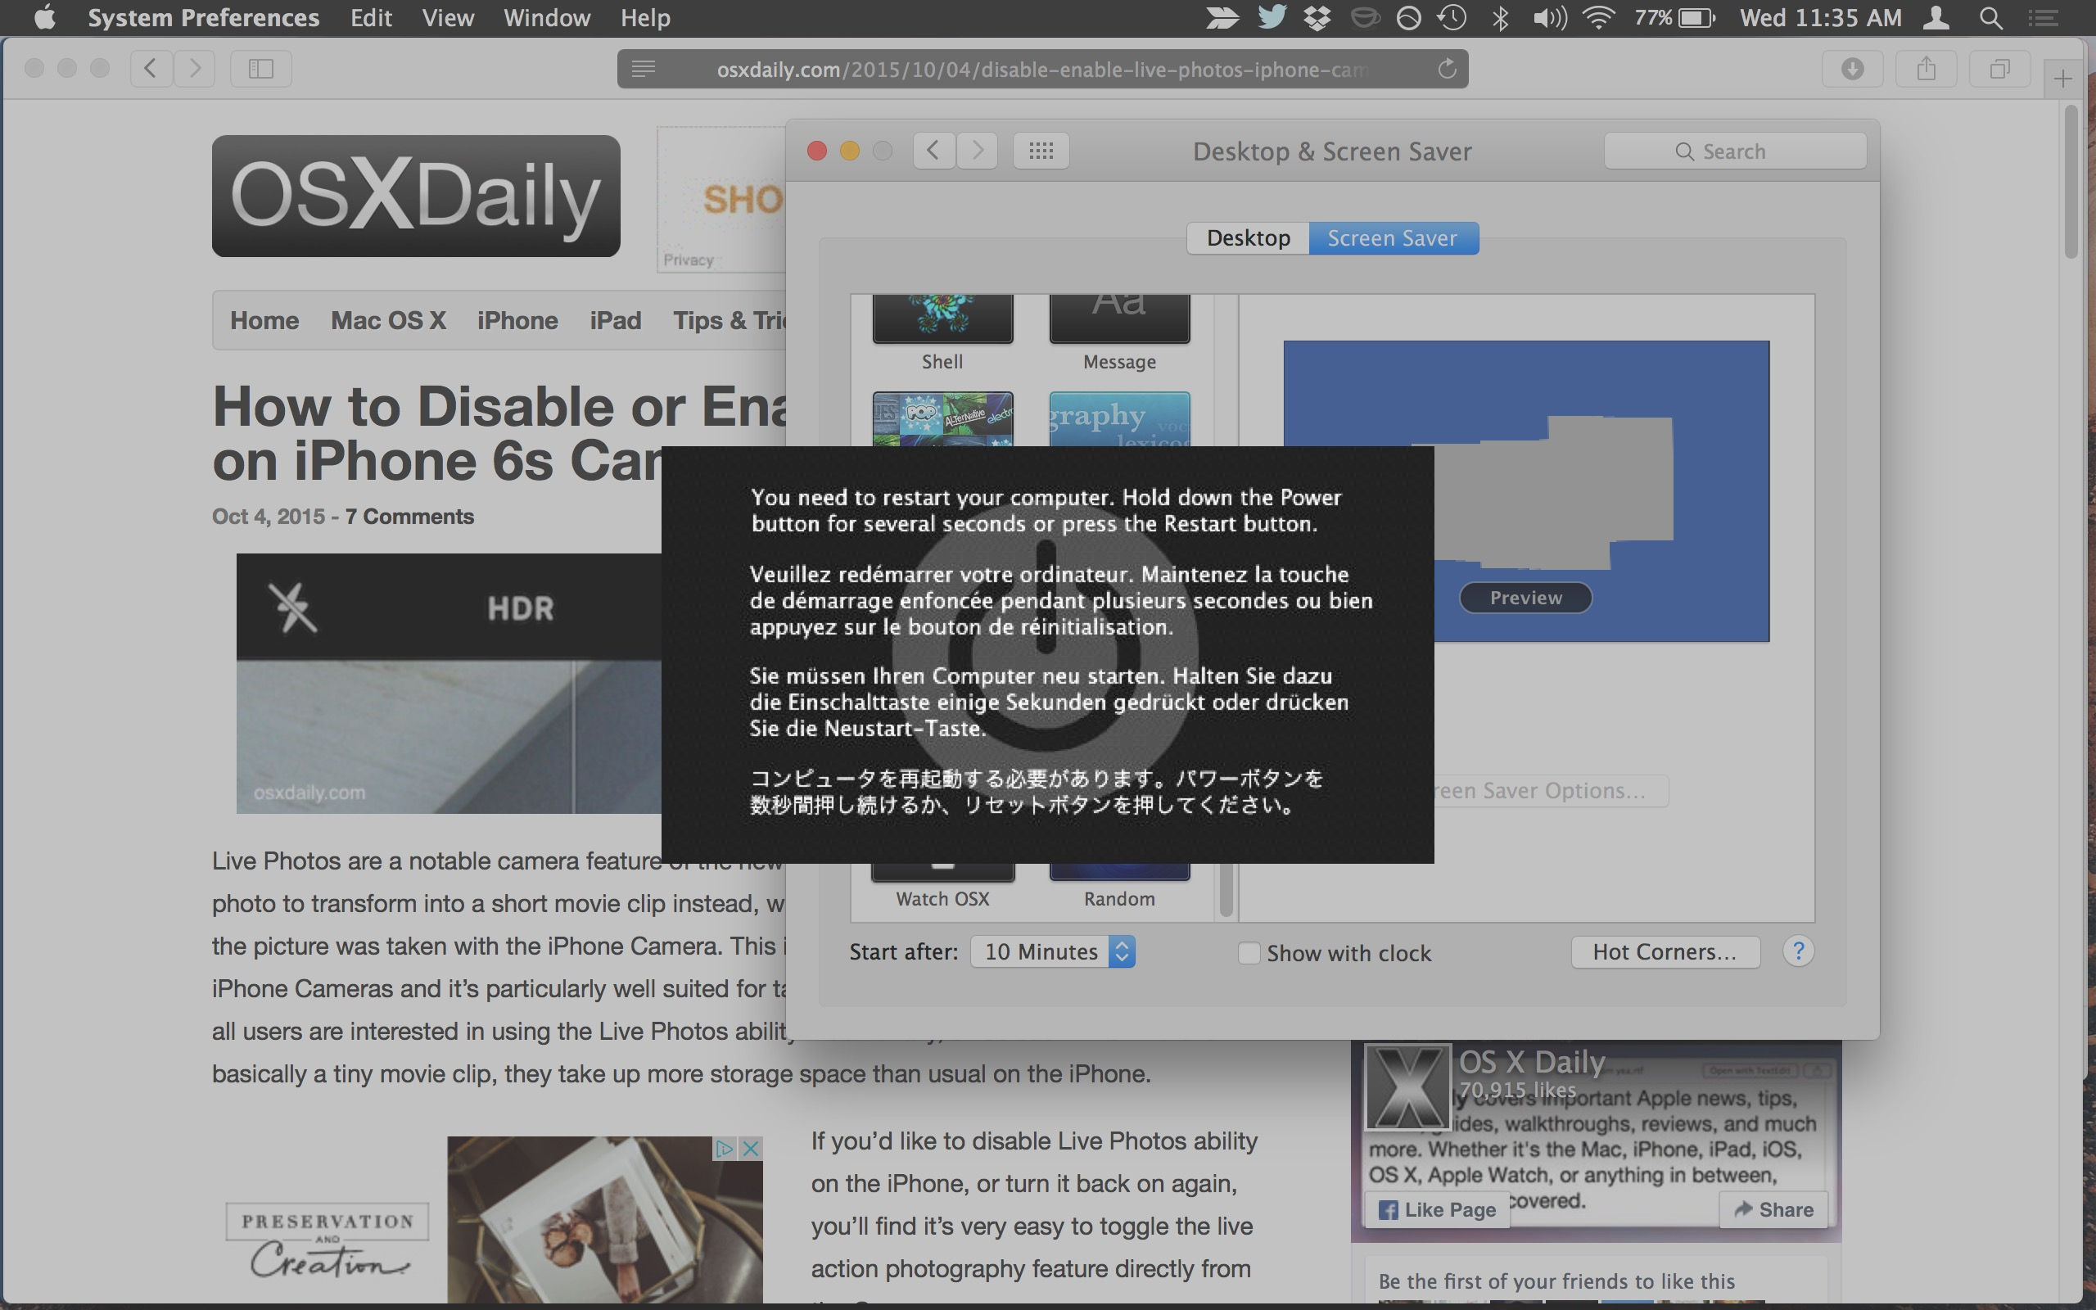This screenshot has width=2096, height=1310.
Task: Select the Screen Saver tab
Action: 1393,237
